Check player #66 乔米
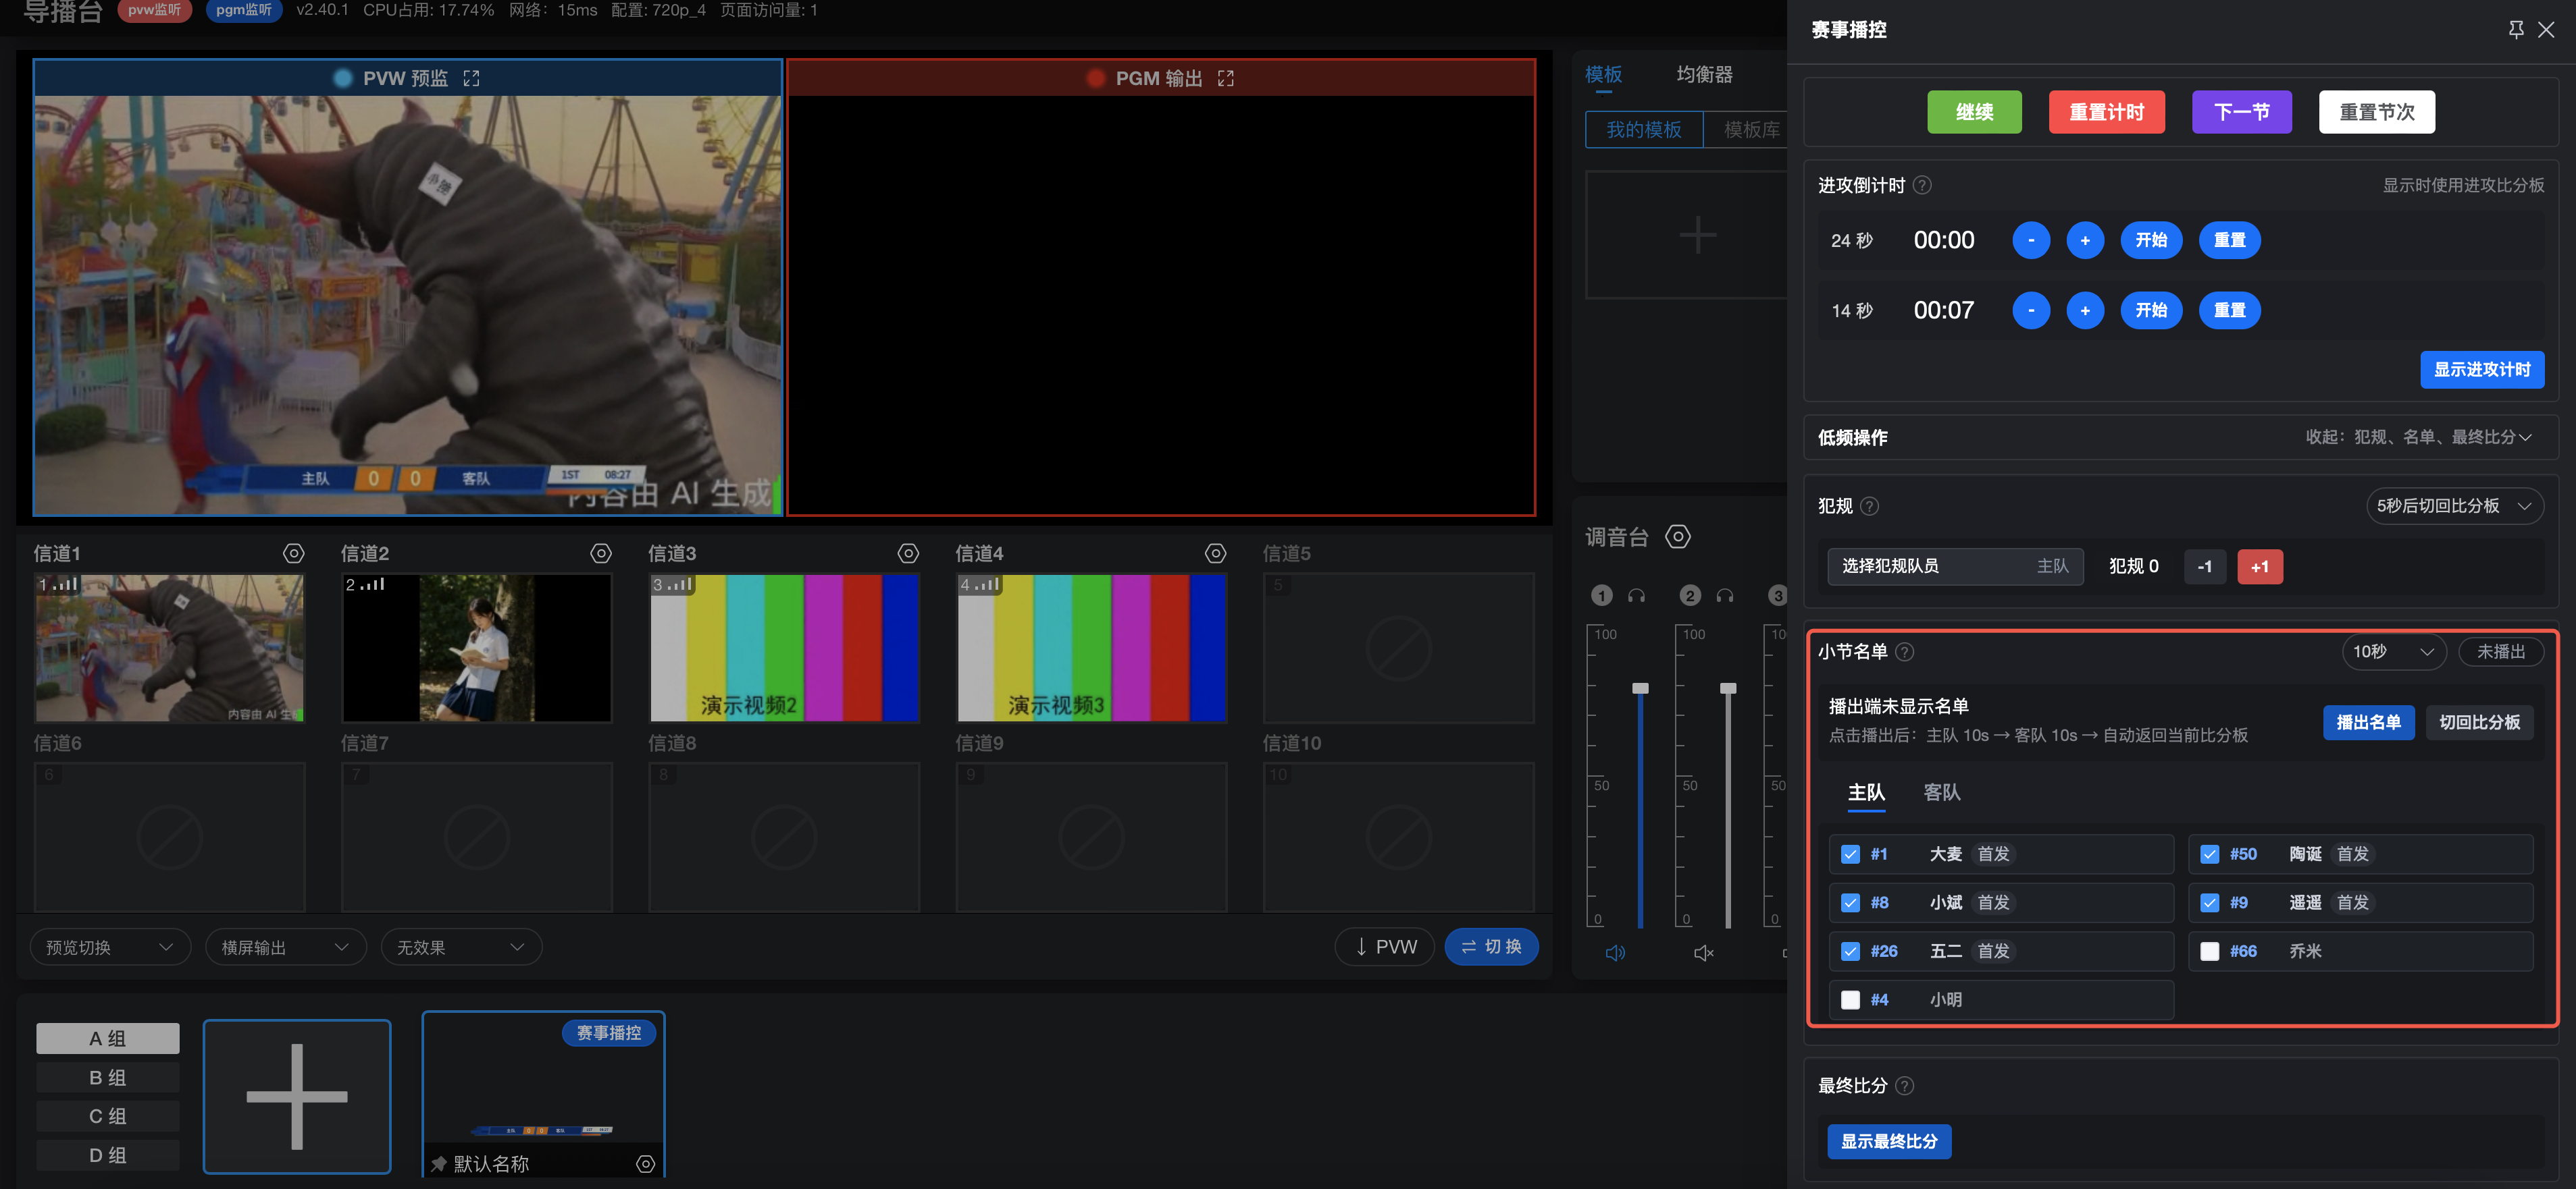 (x=2210, y=951)
